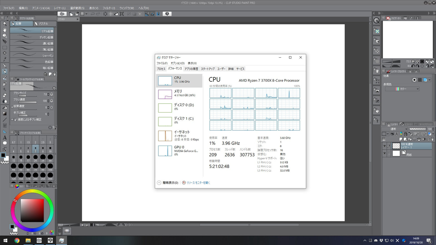The width and height of the screenshot is (436, 245).
Task: Open the help question mark icon
Action: click(x=167, y=14)
